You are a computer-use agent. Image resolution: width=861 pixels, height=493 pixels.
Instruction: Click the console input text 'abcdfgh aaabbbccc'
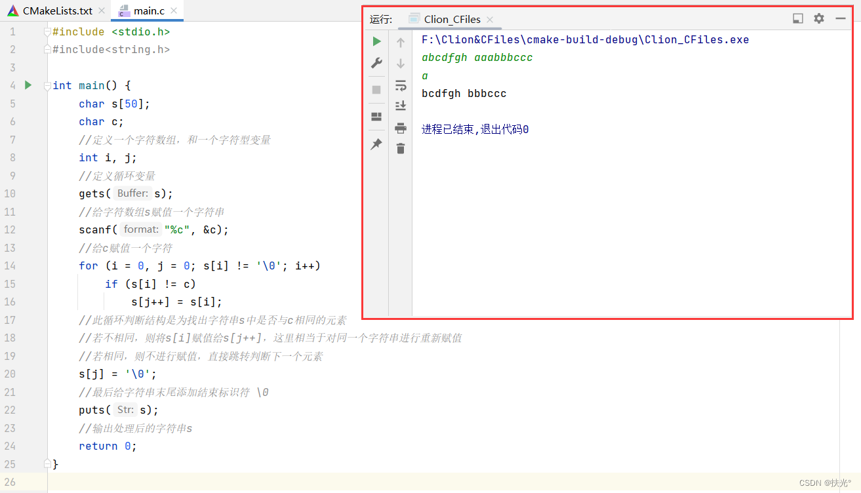pyautogui.click(x=477, y=58)
